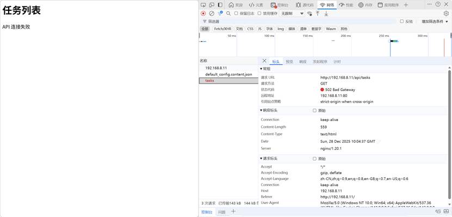Switch to the Sources tab
Viewport: 452px width, 217px height.
click(x=304, y=5)
